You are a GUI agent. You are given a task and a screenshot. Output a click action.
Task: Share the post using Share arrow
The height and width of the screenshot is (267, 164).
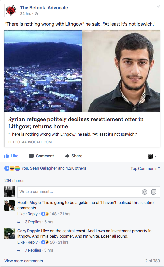[x=73, y=156]
